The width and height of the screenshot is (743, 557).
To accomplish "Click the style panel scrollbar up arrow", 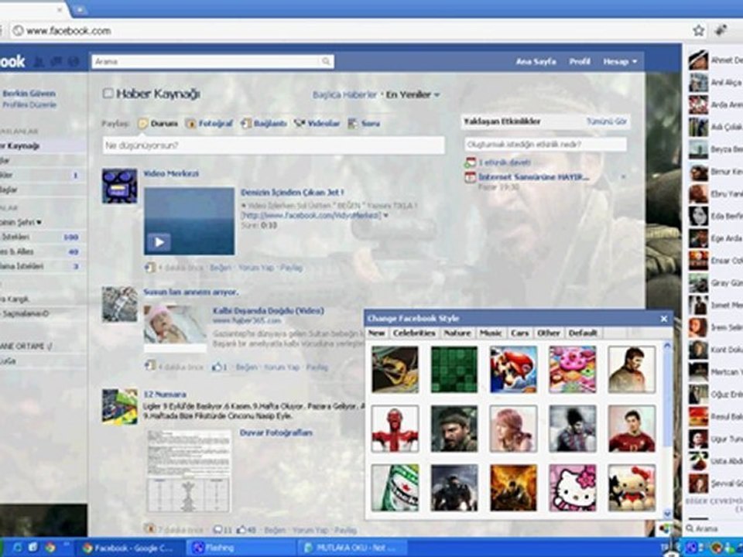I will (x=667, y=345).
